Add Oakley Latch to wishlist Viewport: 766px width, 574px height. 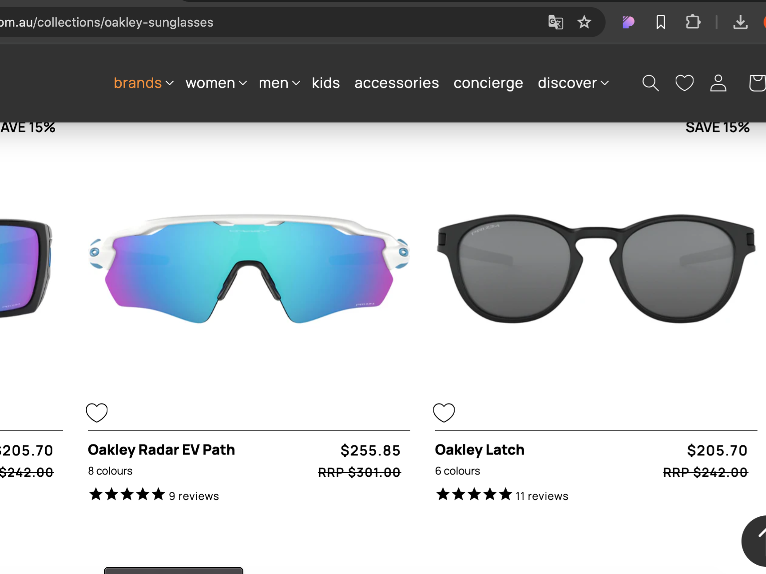pyautogui.click(x=444, y=412)
